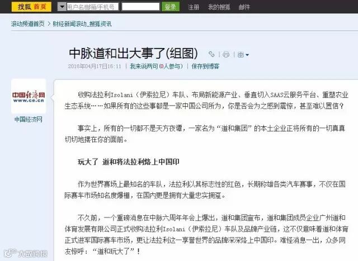Open 邮件 in the top navigation
Image resolution: width=358 pixels, height=261 pixels.
244,7
